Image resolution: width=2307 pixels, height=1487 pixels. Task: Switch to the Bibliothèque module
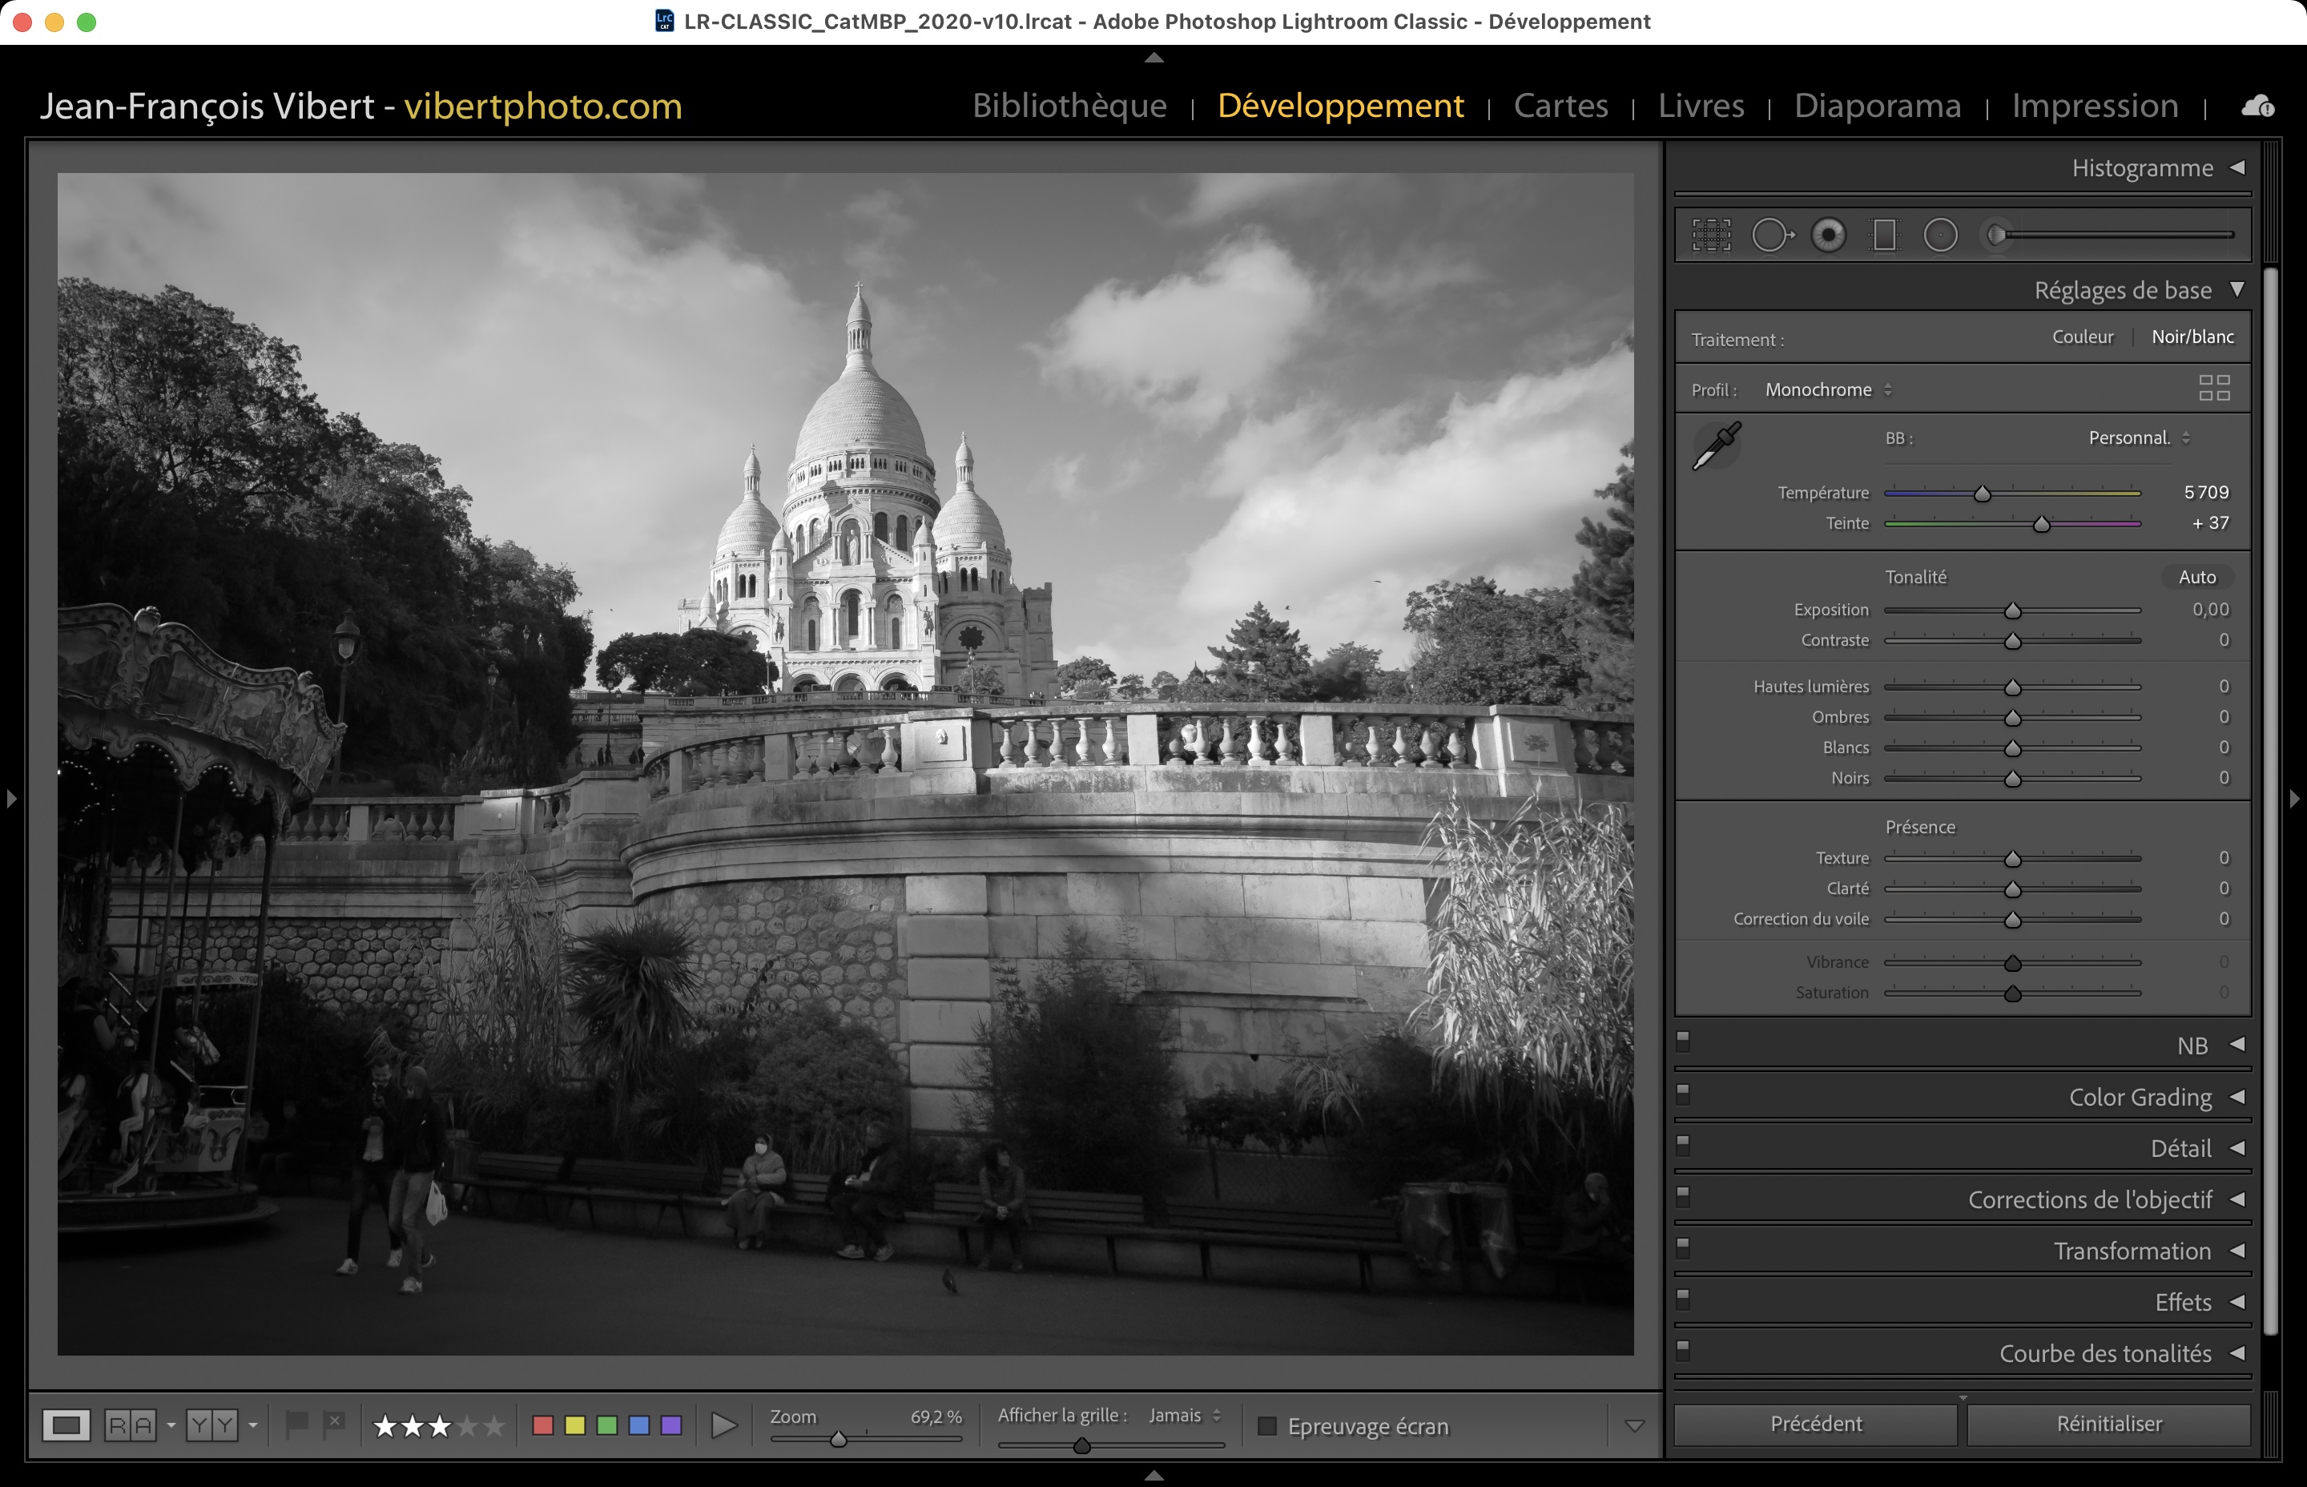pos(1069,105)
